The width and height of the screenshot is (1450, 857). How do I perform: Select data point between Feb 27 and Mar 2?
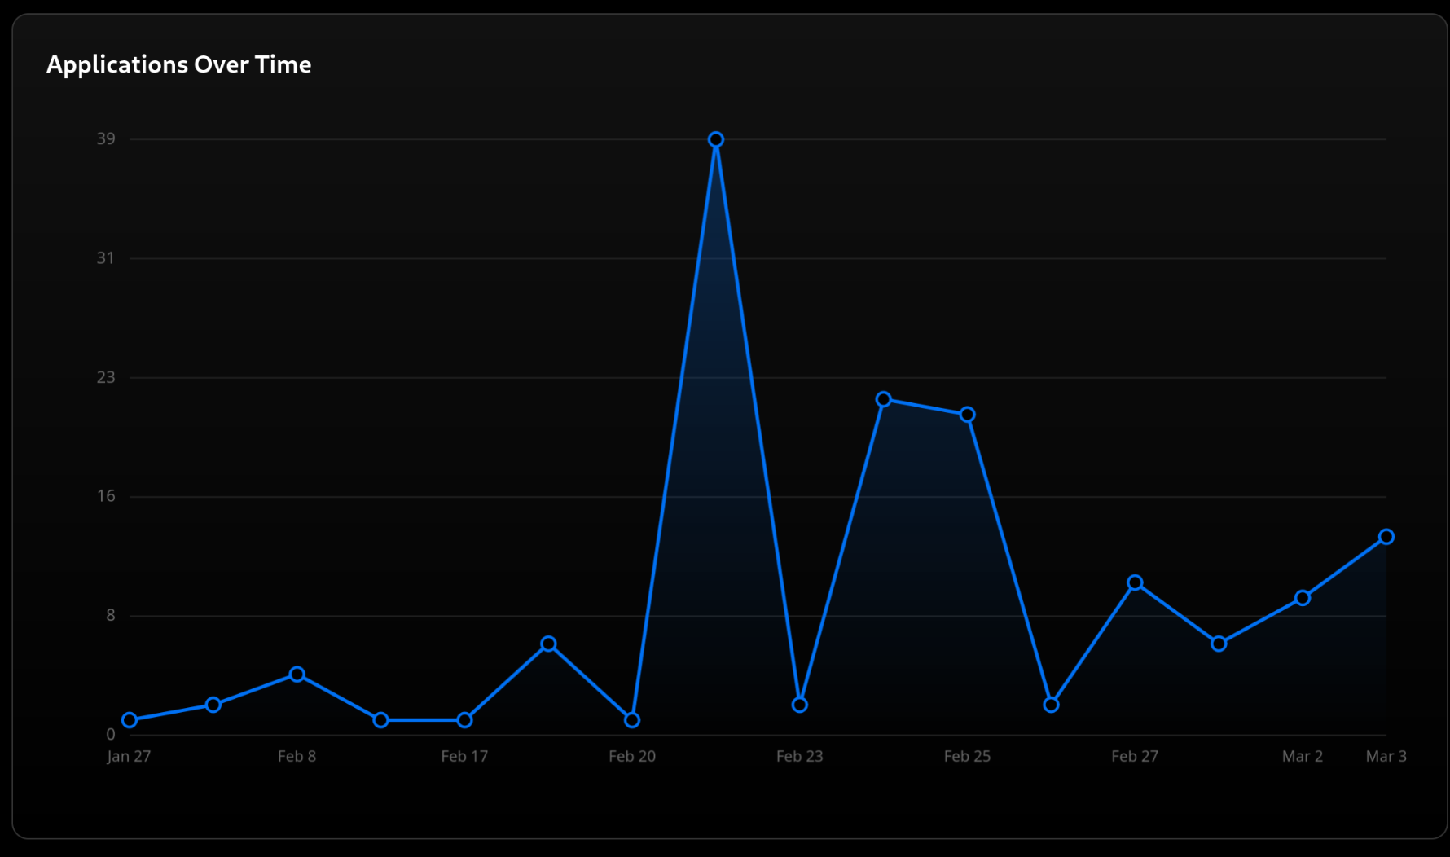(1219, 644)
